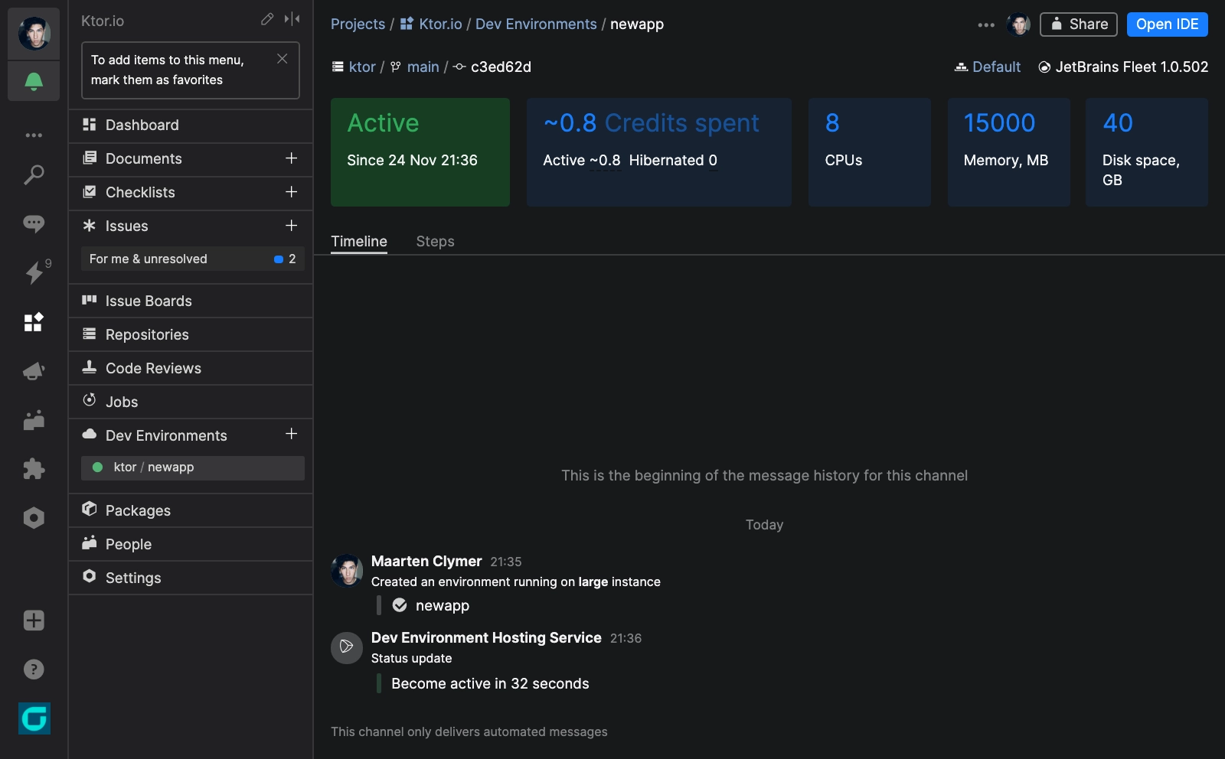Switch to the Timeline tab
1225x759 pixels.
pos(359,242)
